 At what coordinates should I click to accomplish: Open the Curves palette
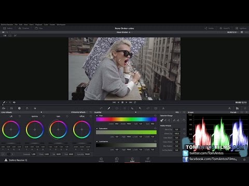click(101, 109)
